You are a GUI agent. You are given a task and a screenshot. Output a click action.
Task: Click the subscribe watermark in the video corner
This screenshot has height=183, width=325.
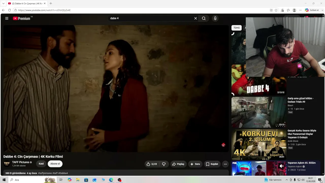click(x=223, y=145)
